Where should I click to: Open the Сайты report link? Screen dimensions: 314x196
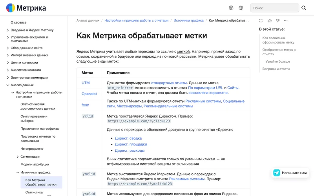233,87
